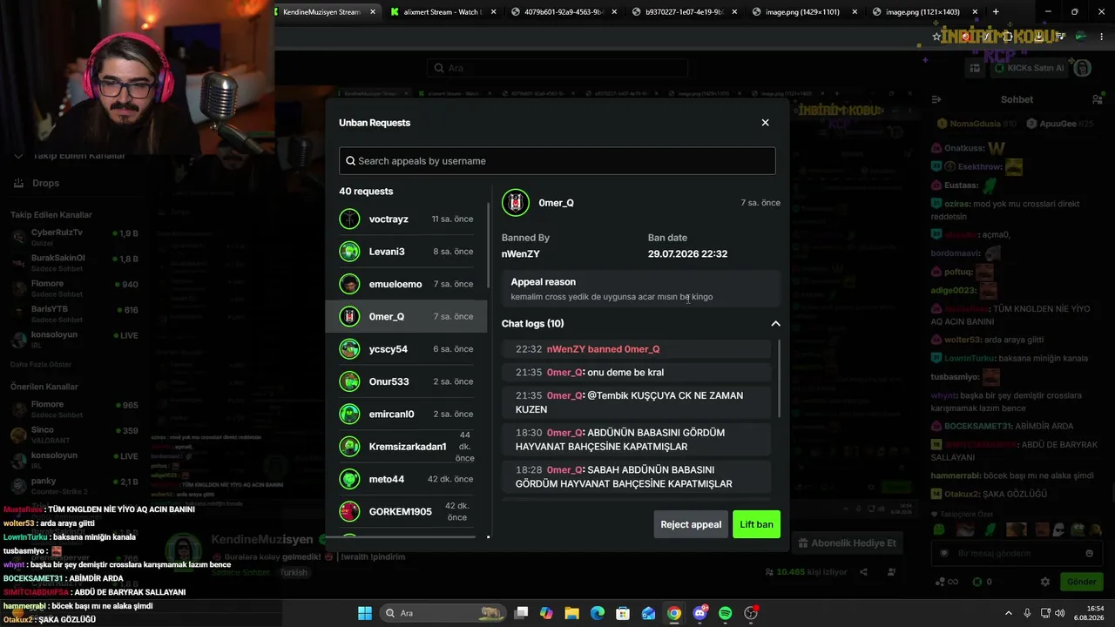Bookmark this page with star icon
This screenshot has width=1115, height=627.
pyautogui.click(x=936, y=37)
